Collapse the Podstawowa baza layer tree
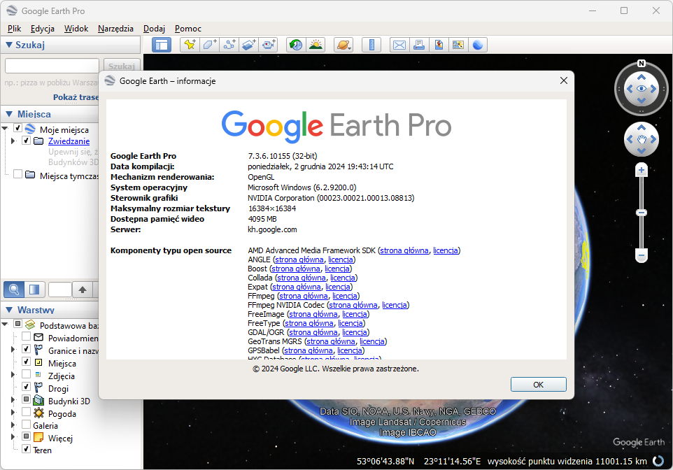The height and width of the screenshot is (470, 673). click(5, 324)
